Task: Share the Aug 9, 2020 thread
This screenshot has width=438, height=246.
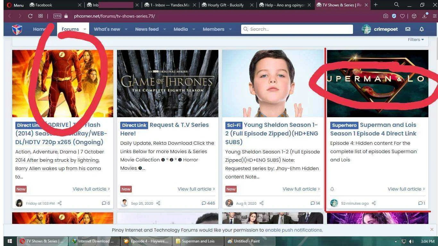Action: click(262, 203)
